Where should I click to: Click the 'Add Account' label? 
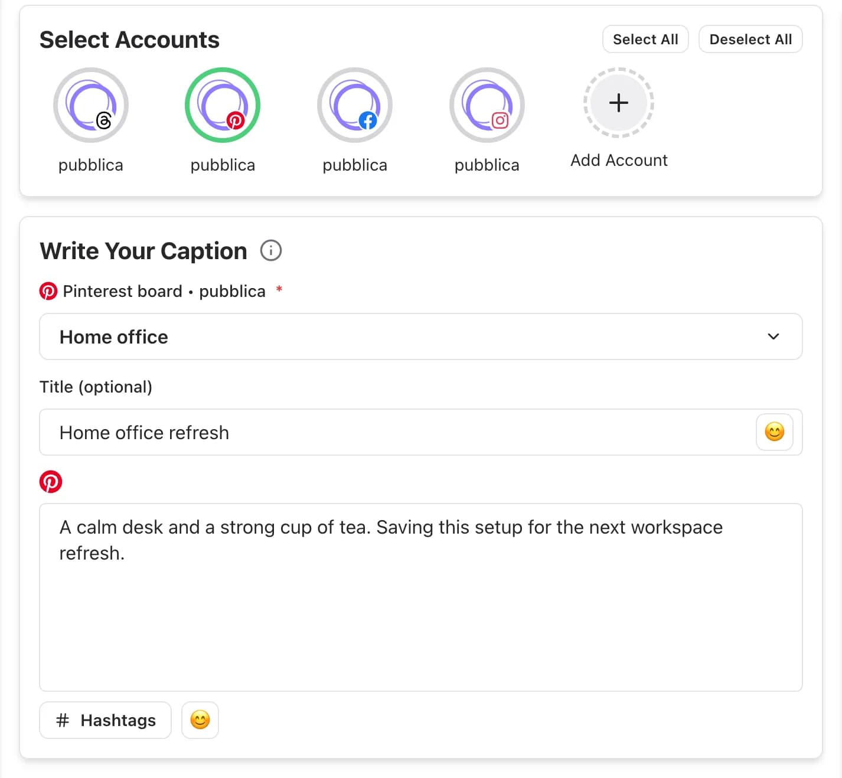[619, 161]
